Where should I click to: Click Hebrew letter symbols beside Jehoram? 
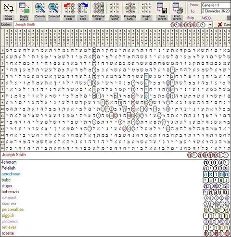tap(216, 163)
